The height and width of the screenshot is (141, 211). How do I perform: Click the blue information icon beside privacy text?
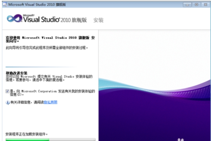[x=7, y=102]
